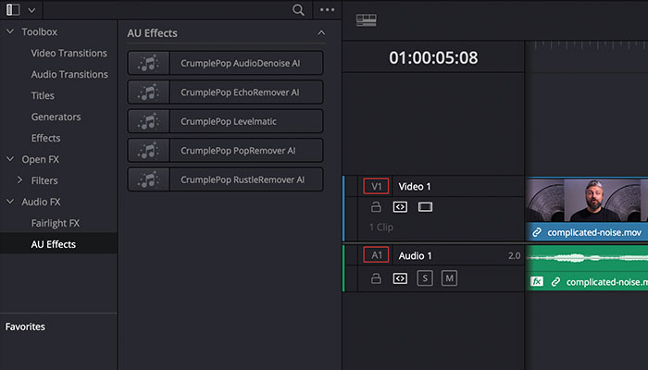Viewport: 648px width, 370px height.
Task: Collapse the AU Effects list header
Action: pyautogui.click(x=321, y=33)
